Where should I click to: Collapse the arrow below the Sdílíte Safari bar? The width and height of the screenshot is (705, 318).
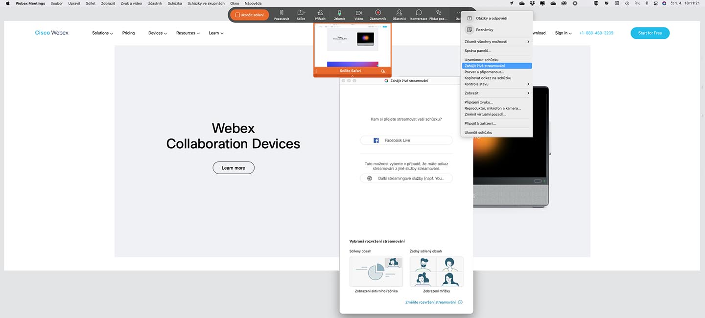(352, 76)
